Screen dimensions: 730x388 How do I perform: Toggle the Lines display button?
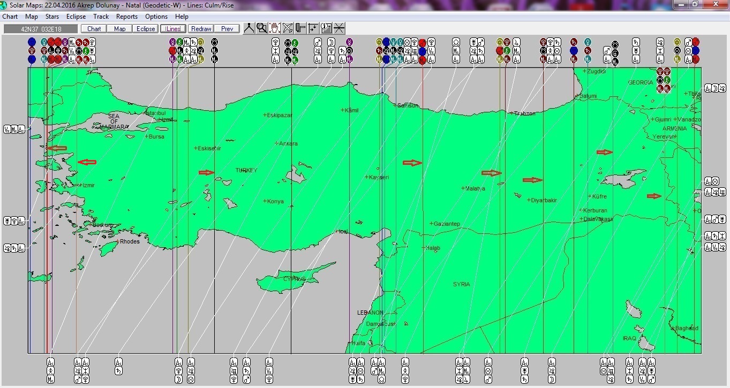pos(172,28)
